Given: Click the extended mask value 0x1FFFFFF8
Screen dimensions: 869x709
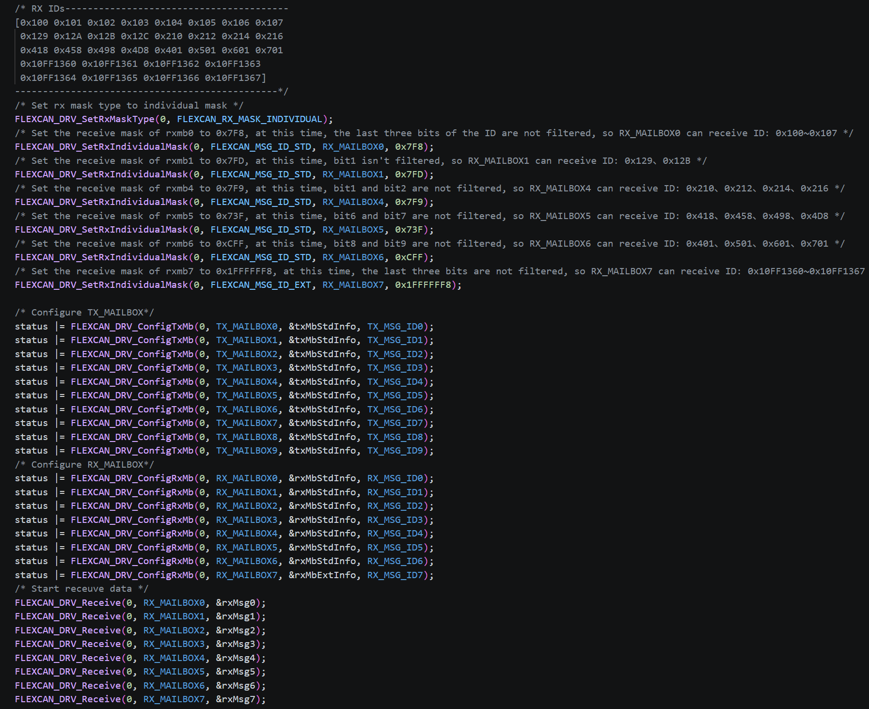Looking at the screenshot, I should coord(423,285).
